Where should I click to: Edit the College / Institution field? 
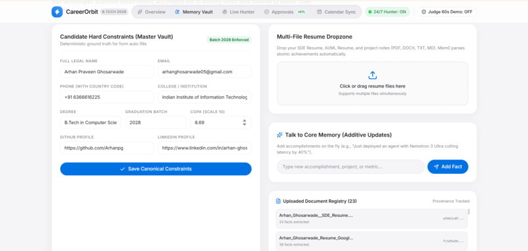coord(204,97)
